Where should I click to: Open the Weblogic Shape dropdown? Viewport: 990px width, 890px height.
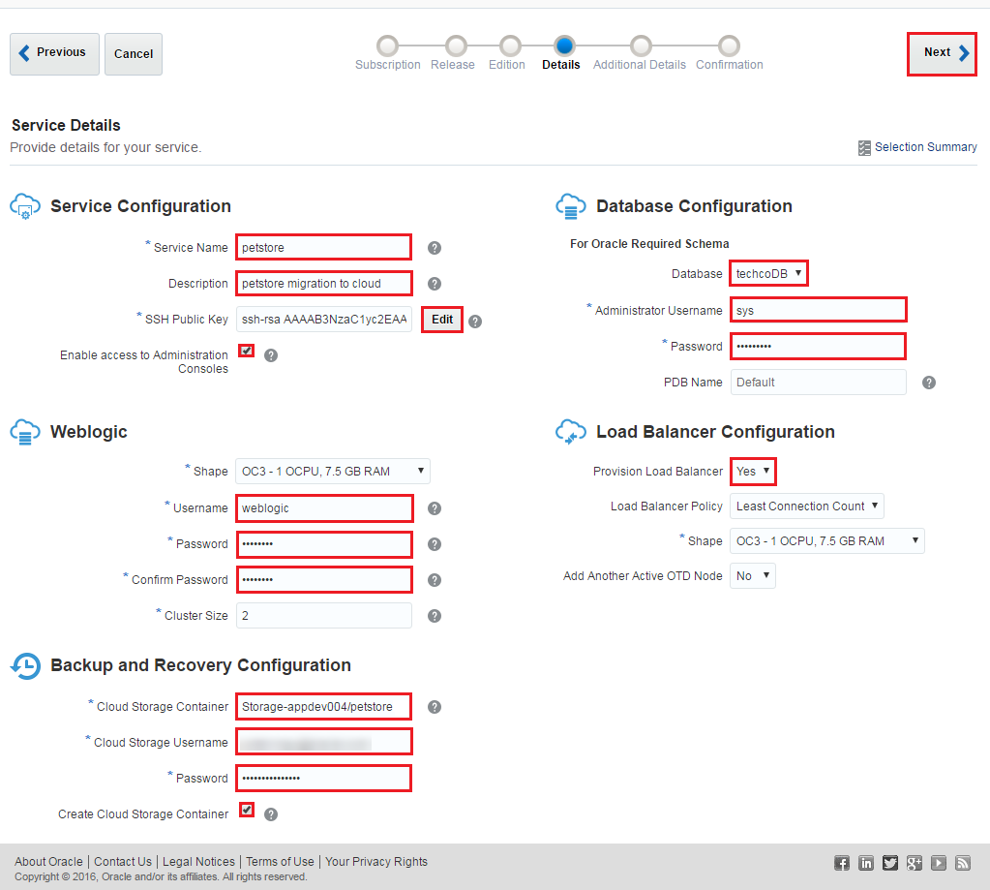[x=333, y=472]
